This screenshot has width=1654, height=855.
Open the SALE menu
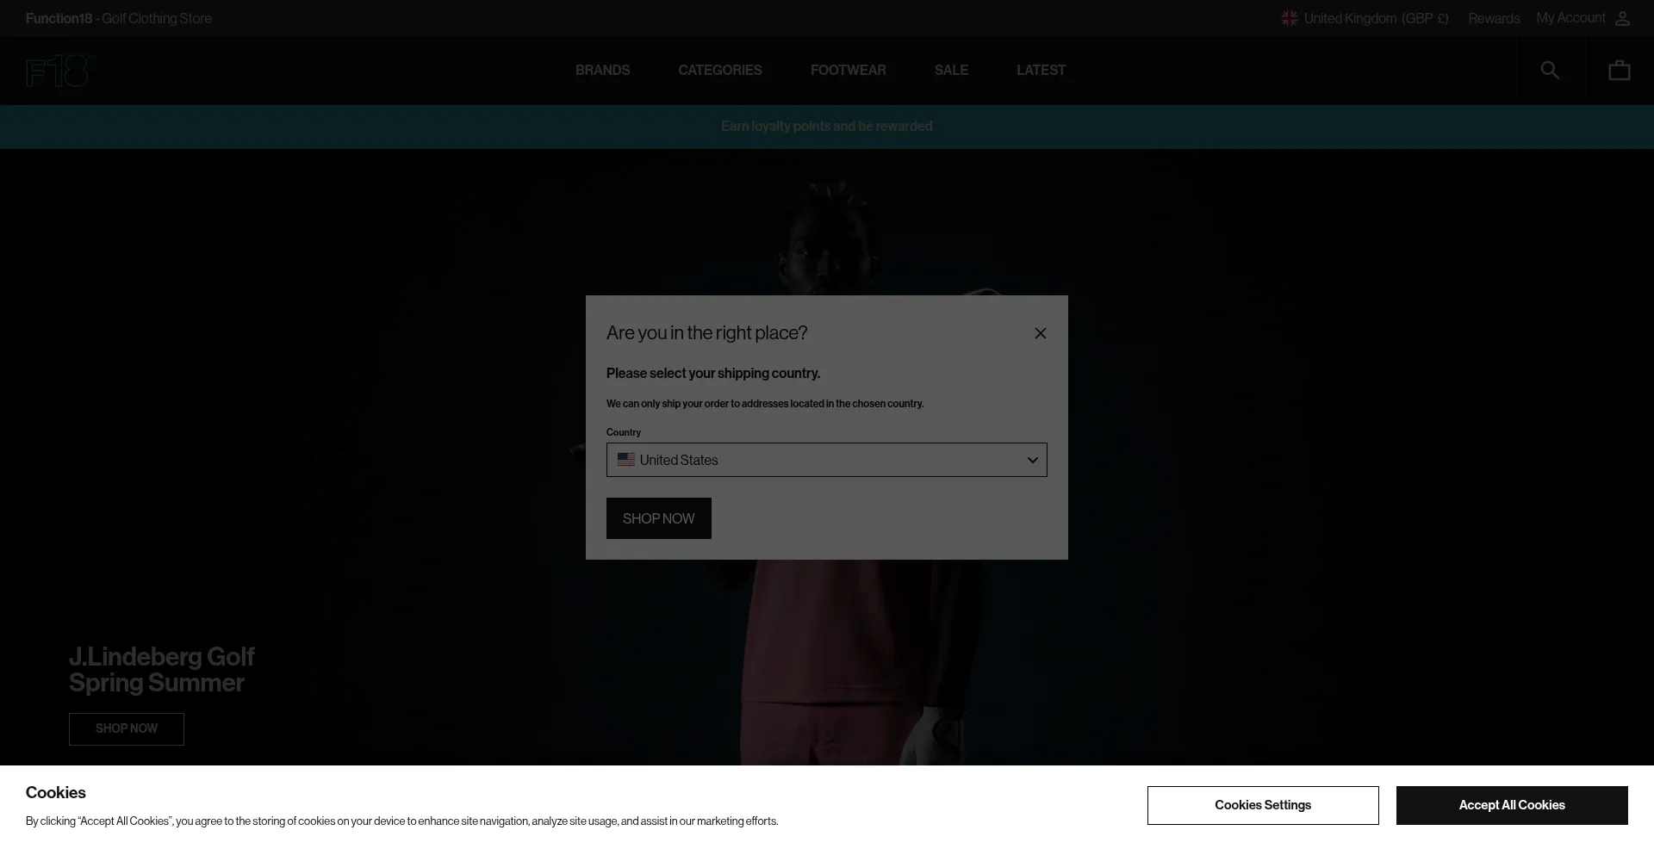[x=951, y=70]
